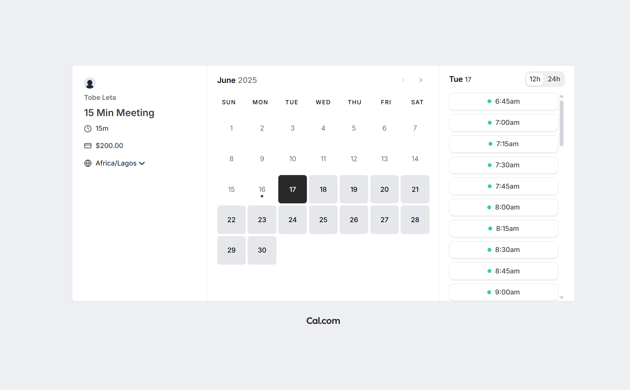Viewport: 630px width, 390px height.
Task: Go to the next month arrow
Action: coord(421,80)
